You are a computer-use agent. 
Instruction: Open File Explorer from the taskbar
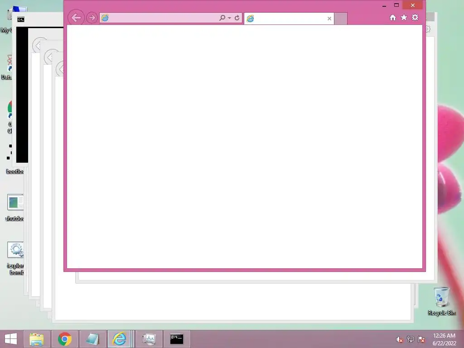click(37, 339)
